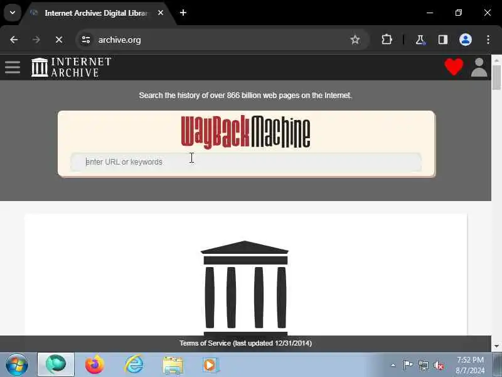Open Chrome Labs flask icon
The height and width of the screenshot is (377, 502).
(x=420, y=40)
